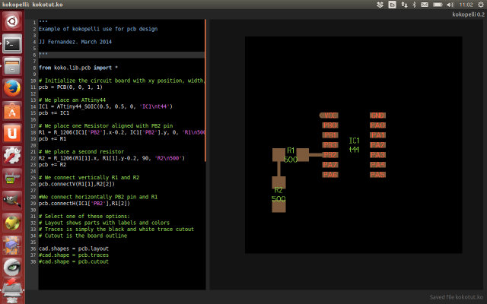Click the PB1 pin pad
Image resolution: width=487 pixels, height=304 pixels.
(330, 135)
